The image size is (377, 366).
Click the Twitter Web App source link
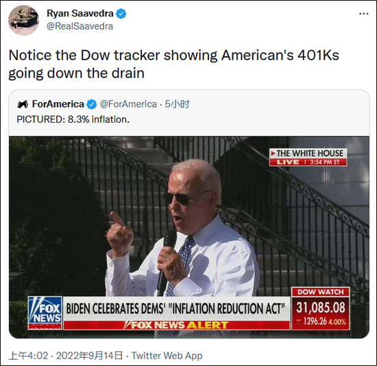167,356
